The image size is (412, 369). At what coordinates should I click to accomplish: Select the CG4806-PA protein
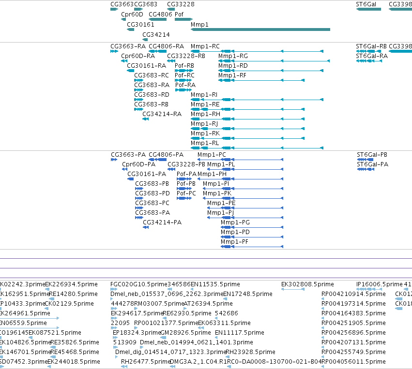pos(158,160)
